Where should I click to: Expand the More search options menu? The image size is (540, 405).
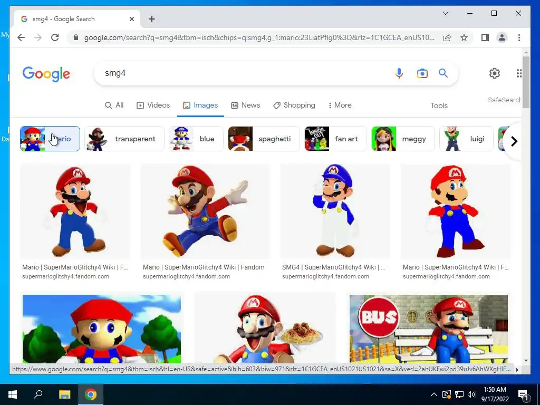click(x=340, y=105)
